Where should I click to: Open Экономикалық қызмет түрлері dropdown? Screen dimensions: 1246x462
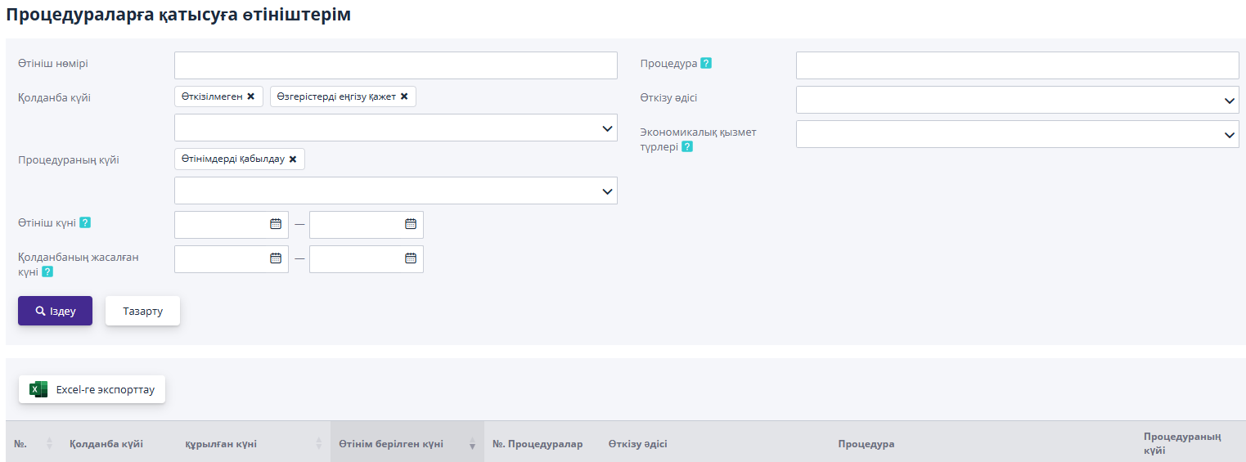1230,135
